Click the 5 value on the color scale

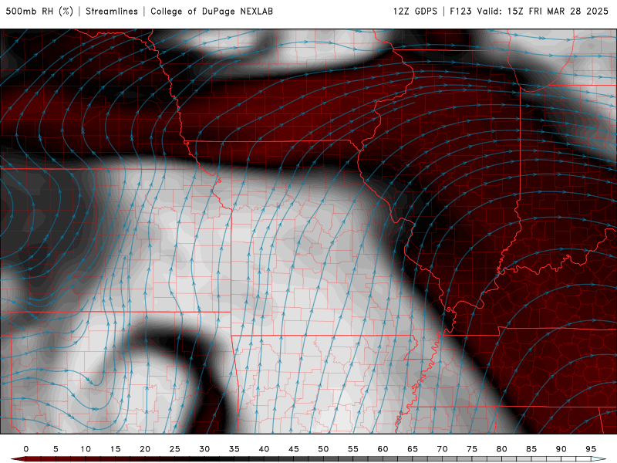[56, 449]
